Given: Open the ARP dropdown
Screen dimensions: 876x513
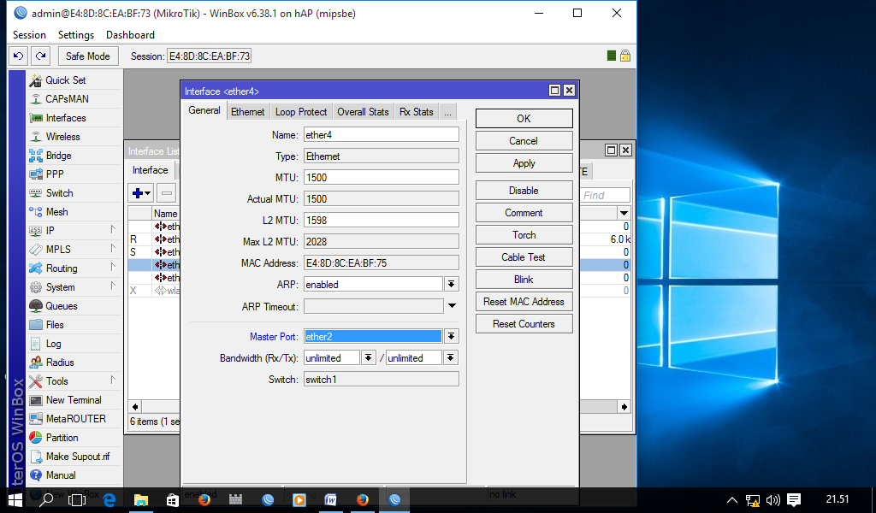Looking at the screenshot, I should [x=452, y=285].
